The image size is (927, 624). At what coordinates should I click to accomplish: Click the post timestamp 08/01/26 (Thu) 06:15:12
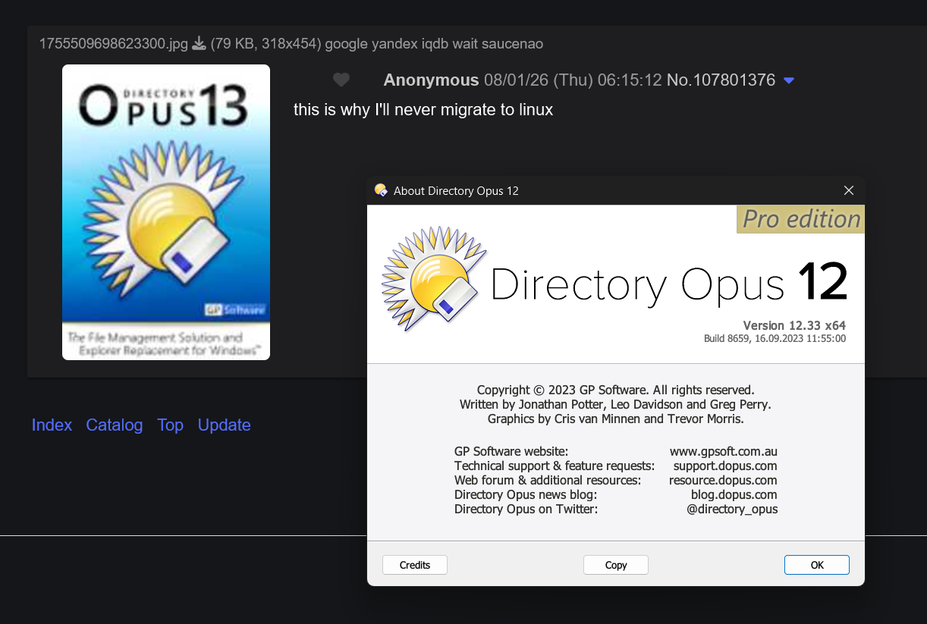point(573,80)
